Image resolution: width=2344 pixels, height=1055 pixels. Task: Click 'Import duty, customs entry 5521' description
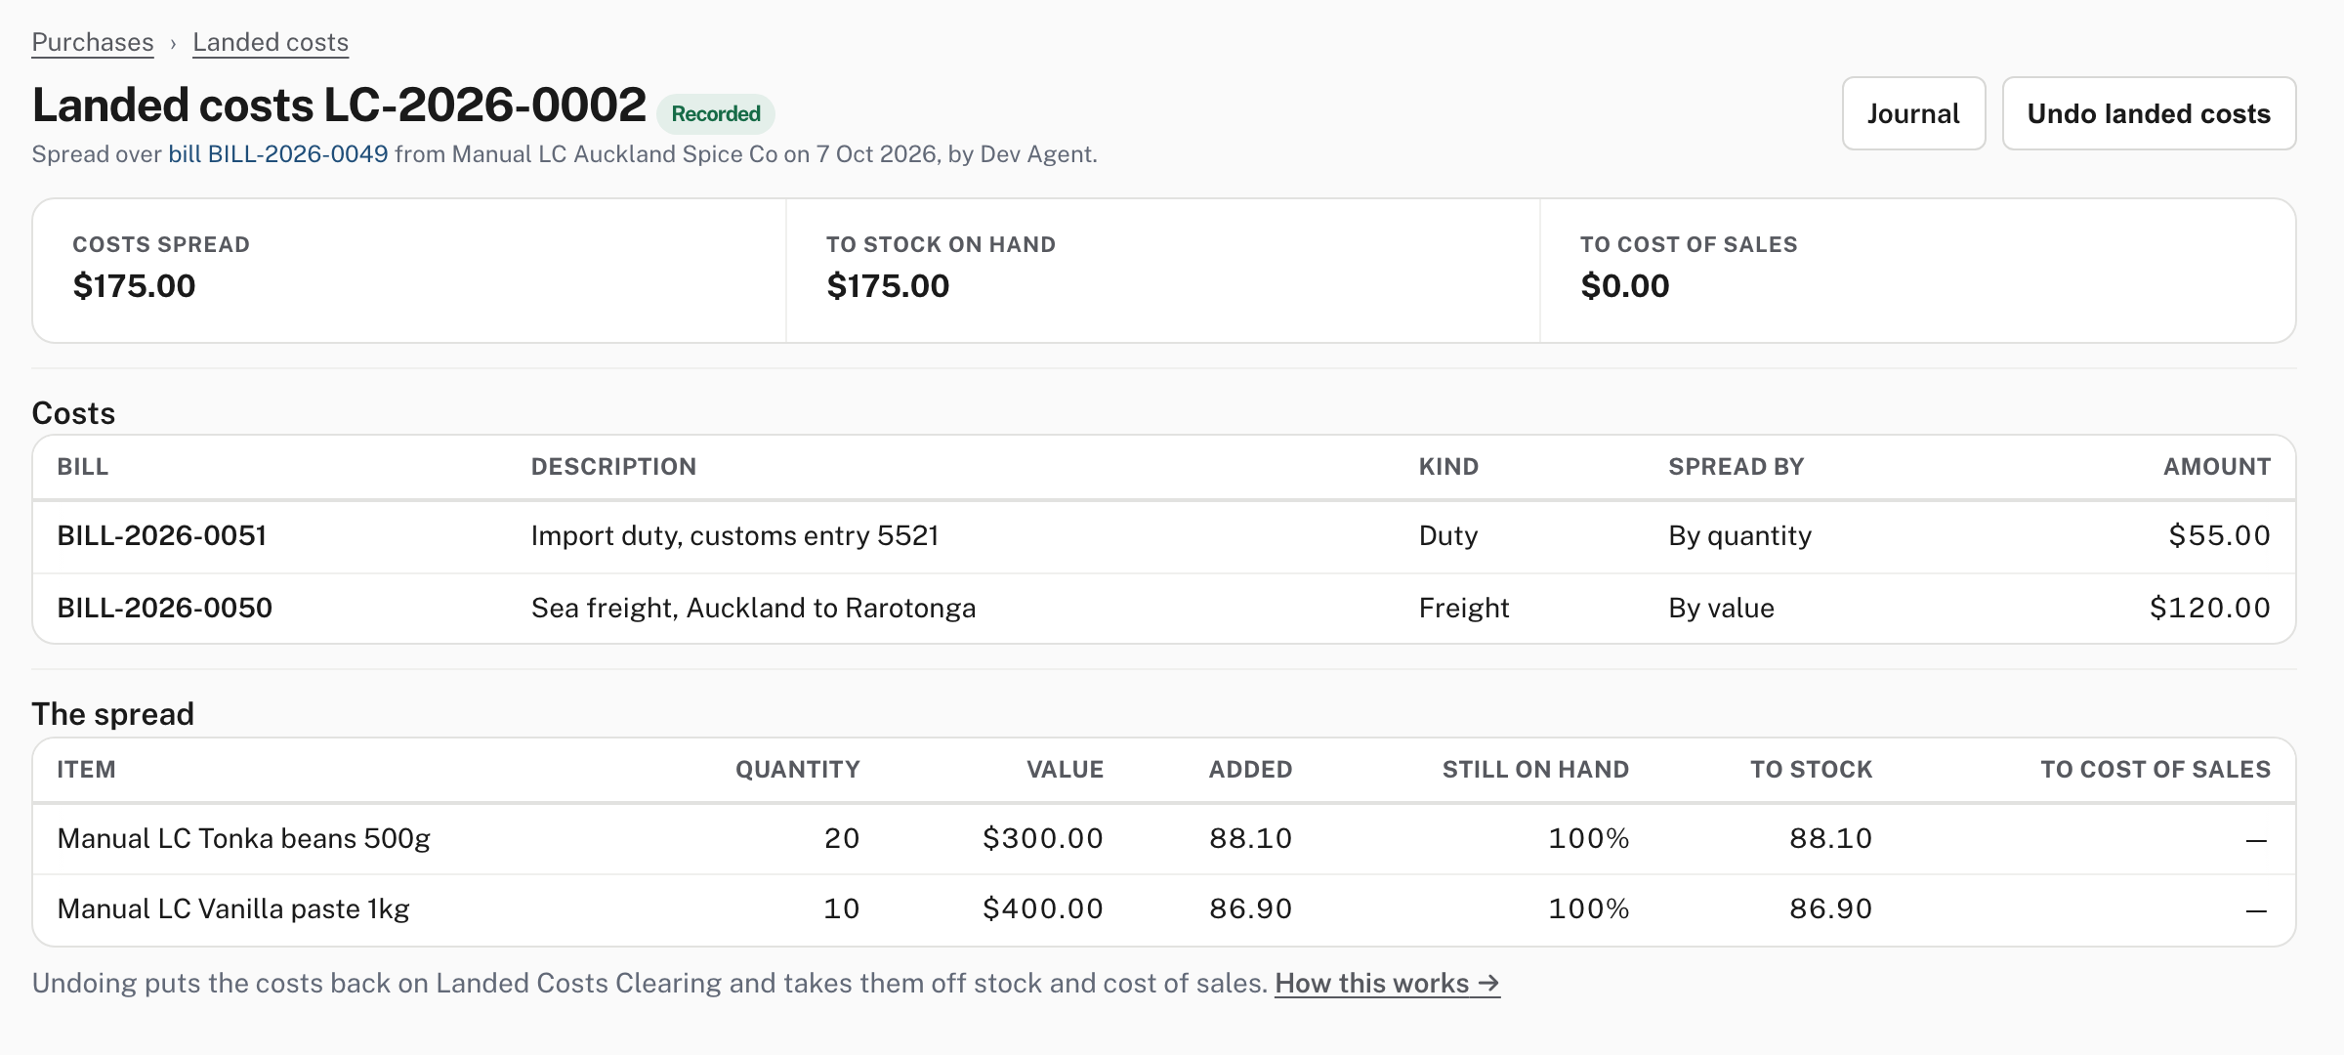tap(734, 535)
